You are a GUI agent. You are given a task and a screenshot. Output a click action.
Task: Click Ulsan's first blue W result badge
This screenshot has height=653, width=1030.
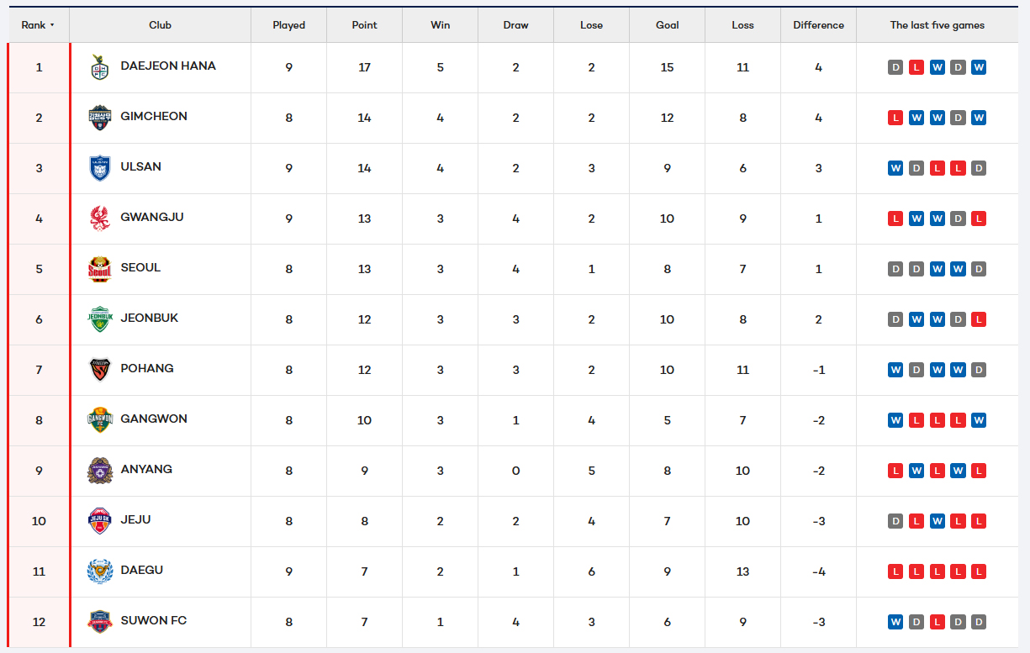click(x=895, y=168)
